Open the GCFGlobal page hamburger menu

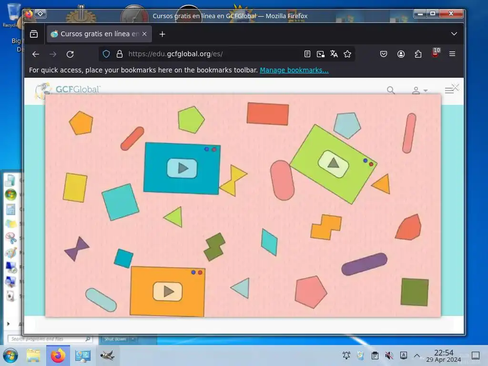click(x=449, y=91)
